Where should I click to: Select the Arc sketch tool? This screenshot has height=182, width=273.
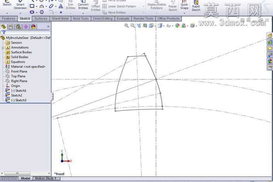42,7
